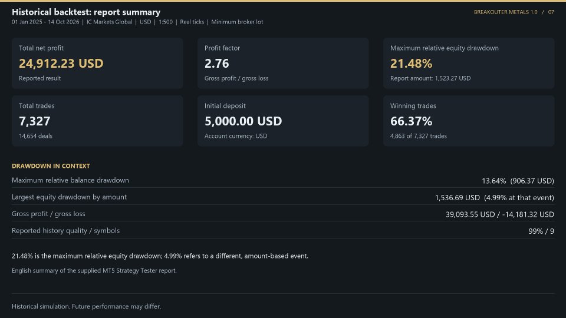Click 'Report amount: 1,523.27 USD' caption
The width and height of the screenshot is (566, 318).
pyautogui.click(x=430, y=78)
